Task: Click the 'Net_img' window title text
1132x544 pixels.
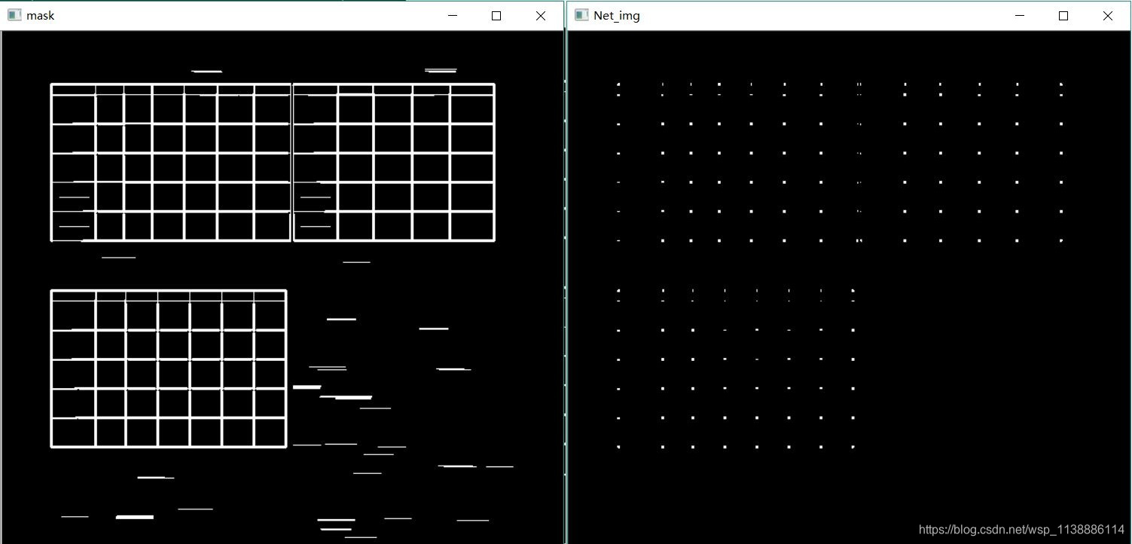Action: [617, 15]
